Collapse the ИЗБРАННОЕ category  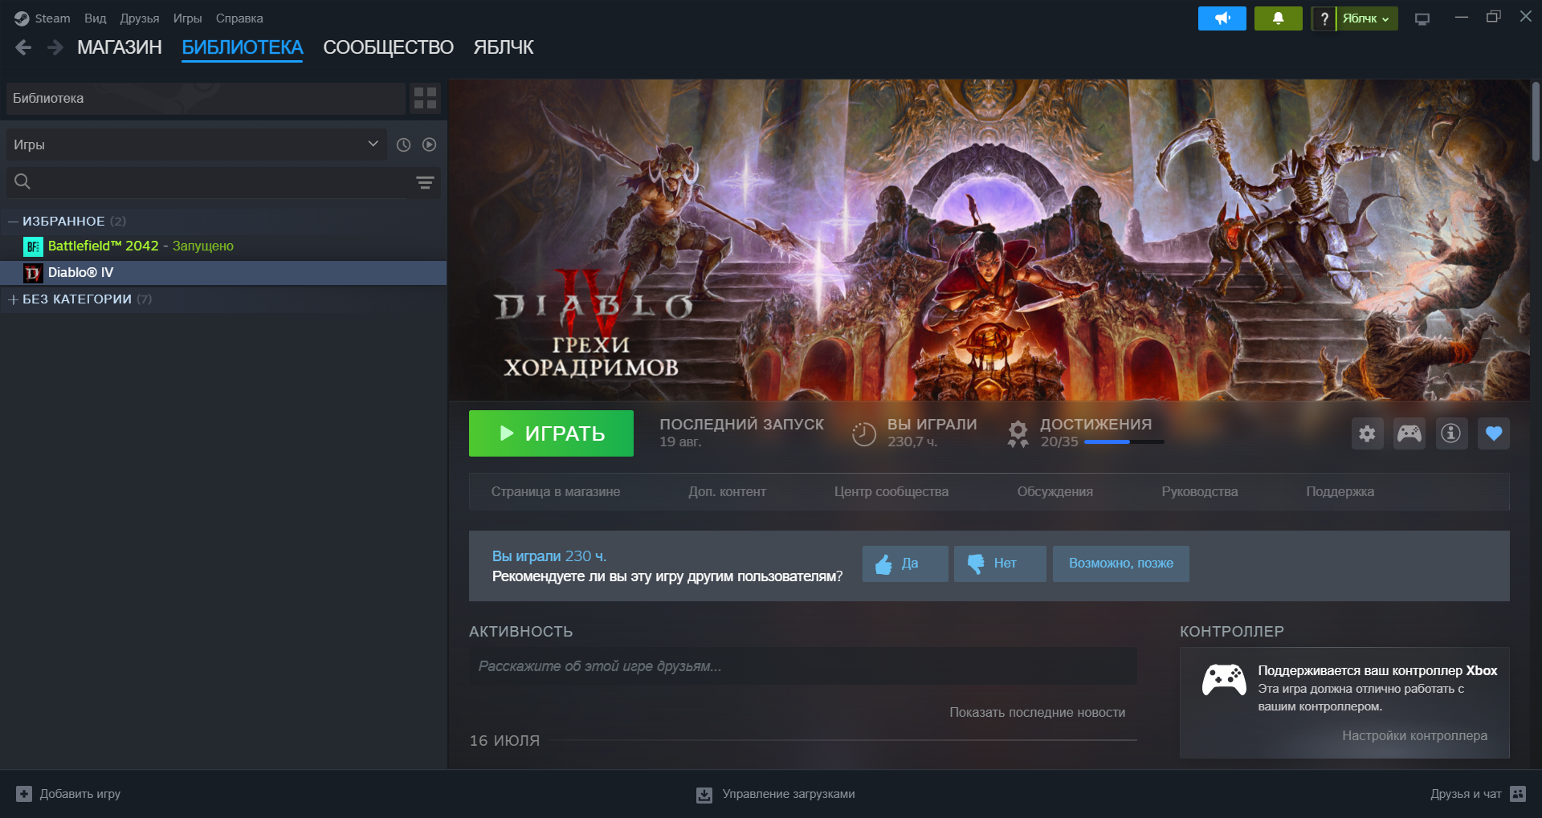[13, 221]
